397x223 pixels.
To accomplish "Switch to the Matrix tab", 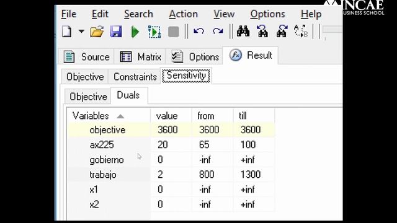I will 140,56.
